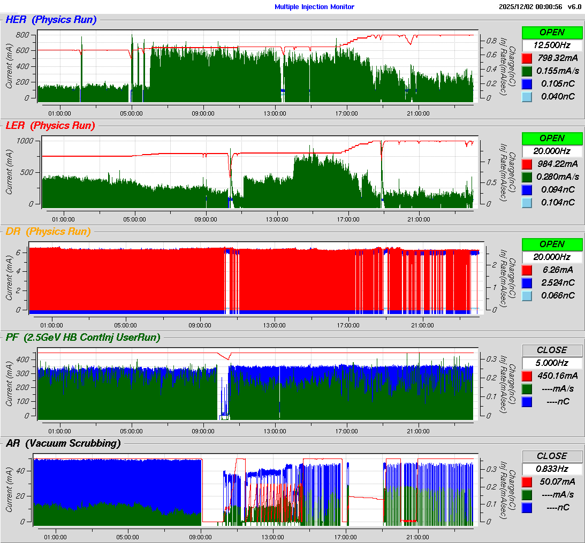
Task: Click the 12.500Hz frequency field in HER
Action: point(552,45)
